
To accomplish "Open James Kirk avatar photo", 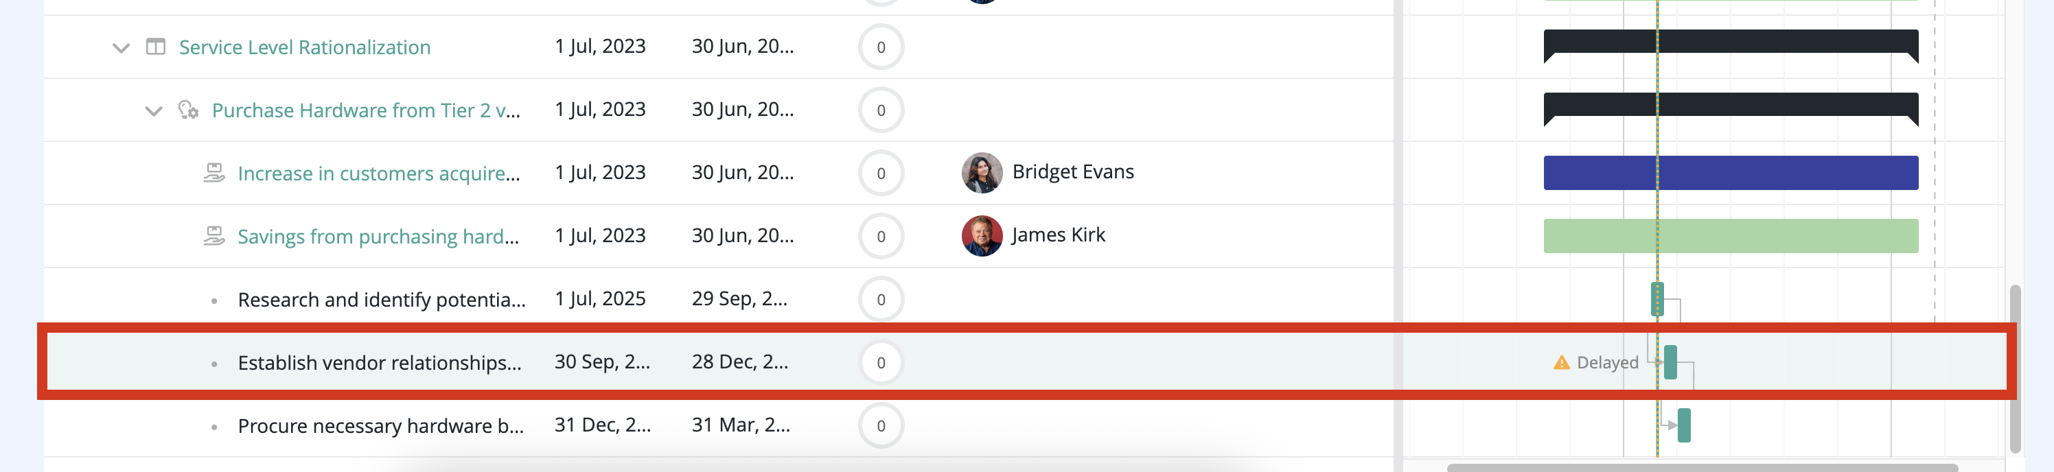I will [x=982, y=236].
